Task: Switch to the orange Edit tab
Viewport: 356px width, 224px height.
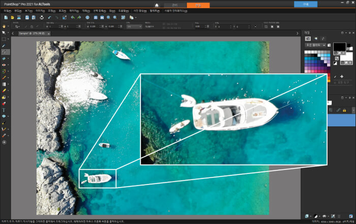Action: (198, 5)
